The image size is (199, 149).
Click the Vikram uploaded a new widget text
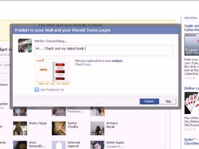coord(99,61)
